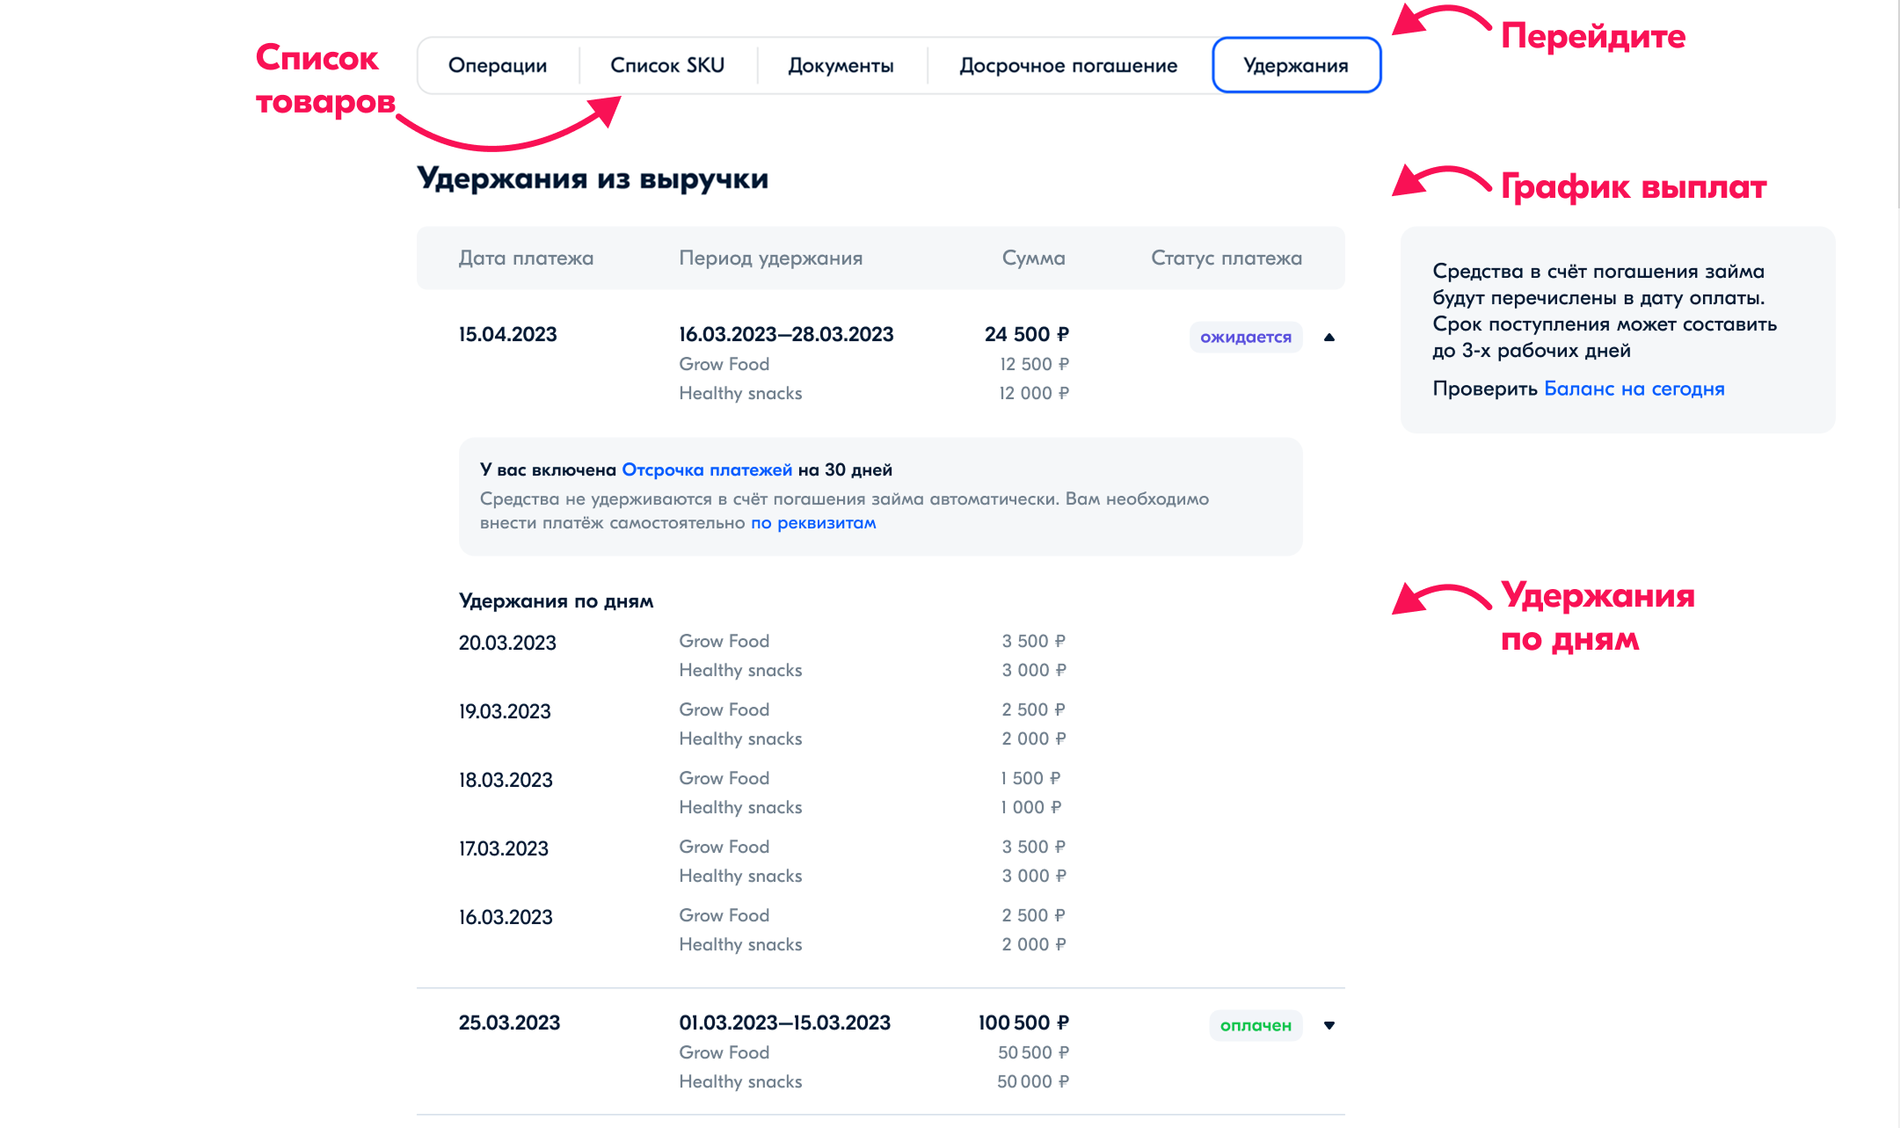The image size is (1900, 1128).
Task: Go to Досрочное погашение tab
Action: 1068,65
